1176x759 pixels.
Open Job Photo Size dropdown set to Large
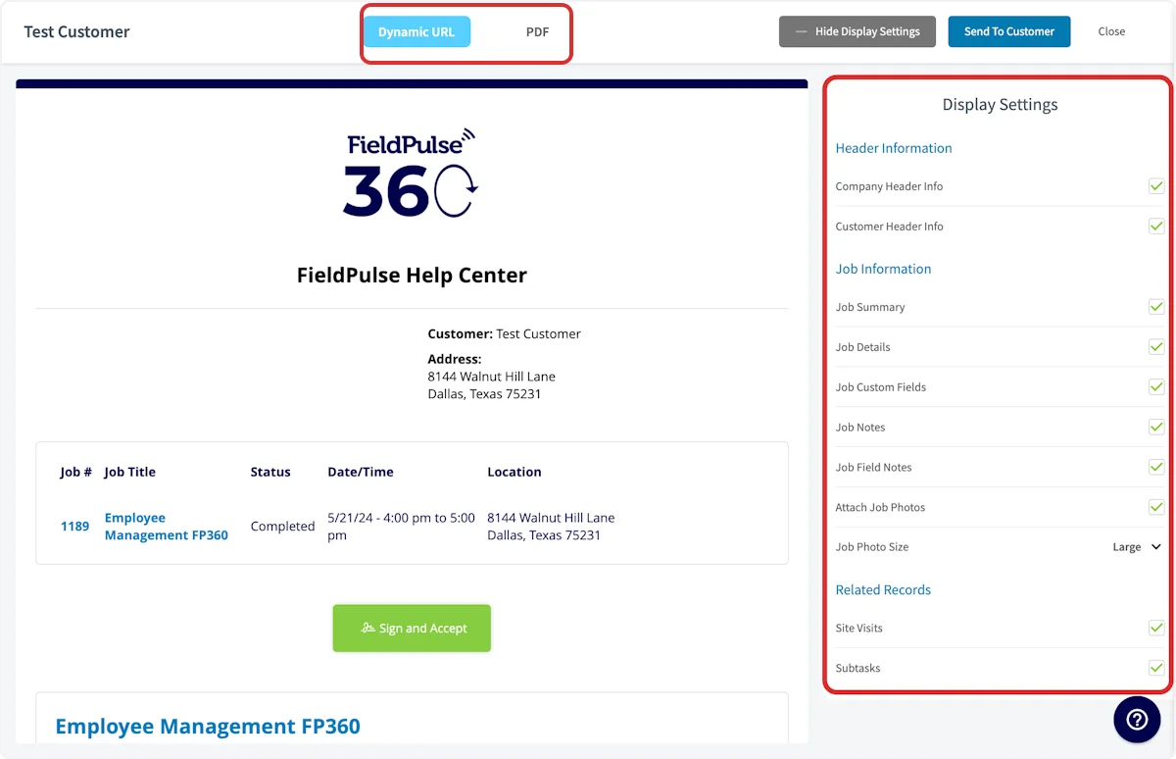pyautogui.click(x=1137, y=547)
